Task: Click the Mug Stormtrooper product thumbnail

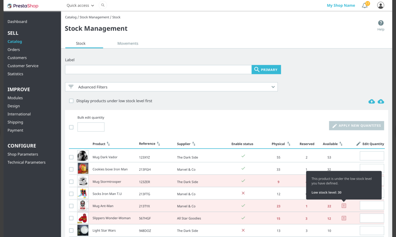Action: pos(82,182)
